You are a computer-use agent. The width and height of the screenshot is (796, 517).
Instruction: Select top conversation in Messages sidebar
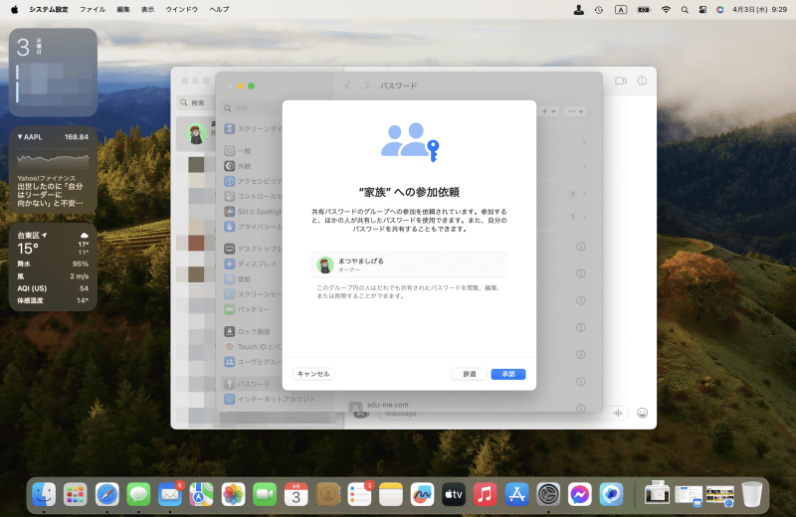196,134
